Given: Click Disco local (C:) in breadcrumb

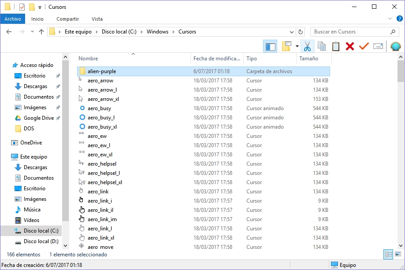Looking at the screenshot, I should pos(119,32).
